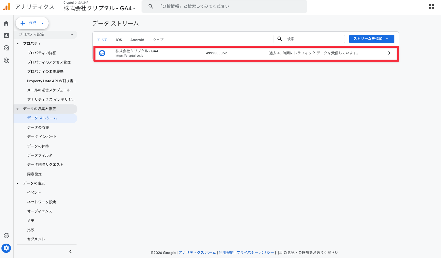441x258 pixels.
Task: Focus the top 「分析情報」 search field
Action: click(224, 6)
